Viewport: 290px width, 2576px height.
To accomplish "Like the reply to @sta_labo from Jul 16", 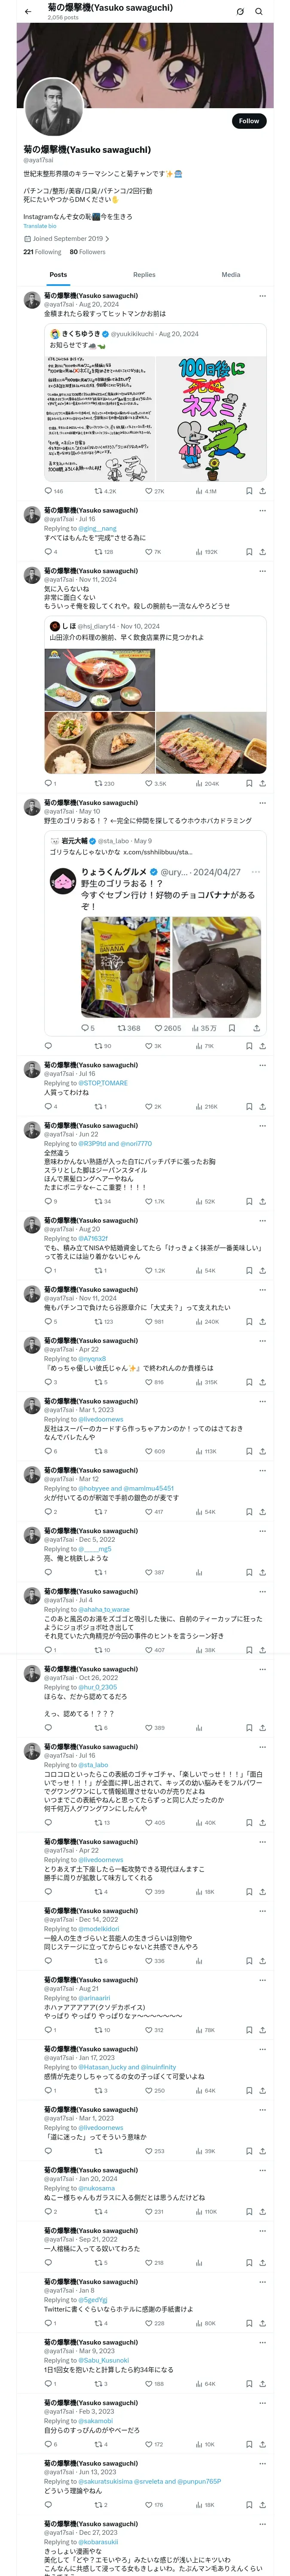I will [149, 1823].
